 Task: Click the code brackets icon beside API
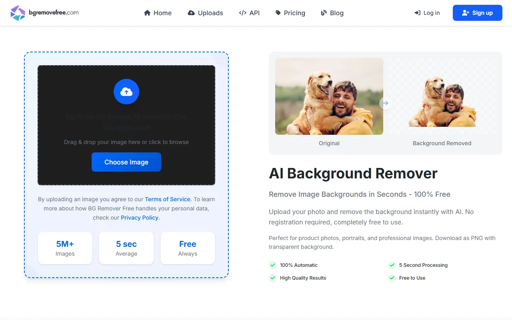(242, 13)
